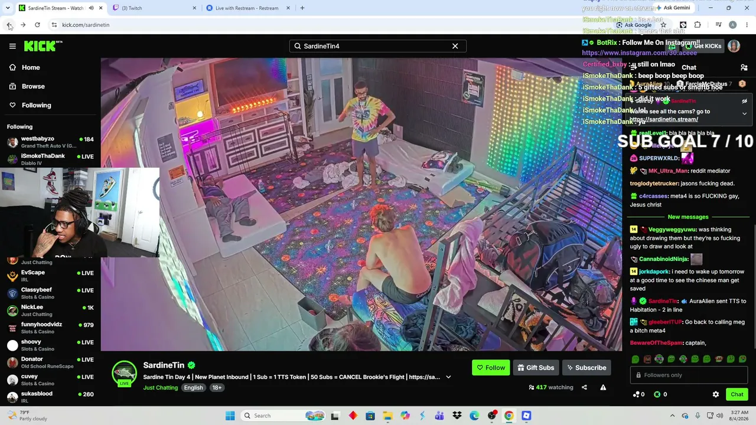View site information icon in address bar
The width and height of the screenshot is (756, 425).
pyautogui.click(x=54, y=25)
